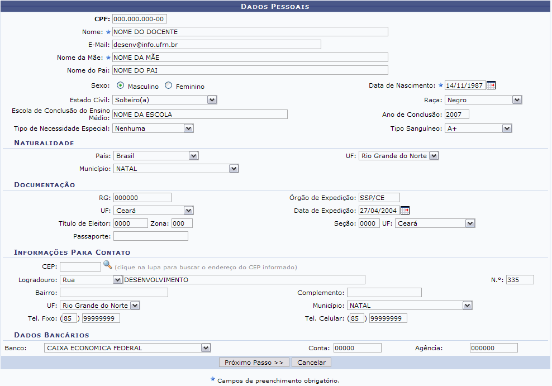Image resolution: width=552 pixels, height=386 pixels.
Task: Focus the Nome da Mãe field
Action: [250, 57]
